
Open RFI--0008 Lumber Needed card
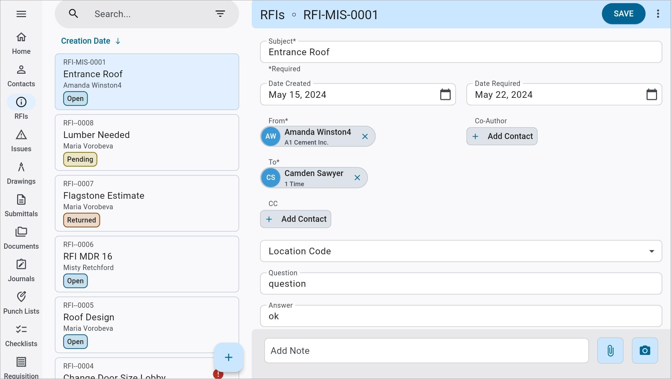click(147, 143)
